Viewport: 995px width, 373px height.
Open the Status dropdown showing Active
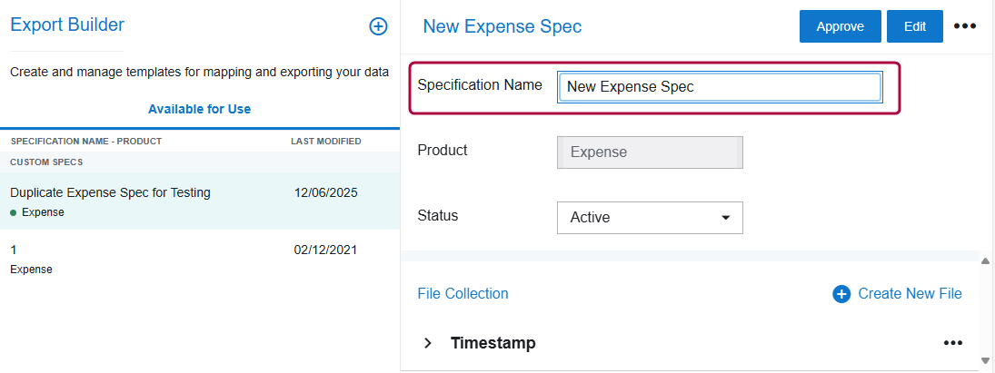click(650, 218)
